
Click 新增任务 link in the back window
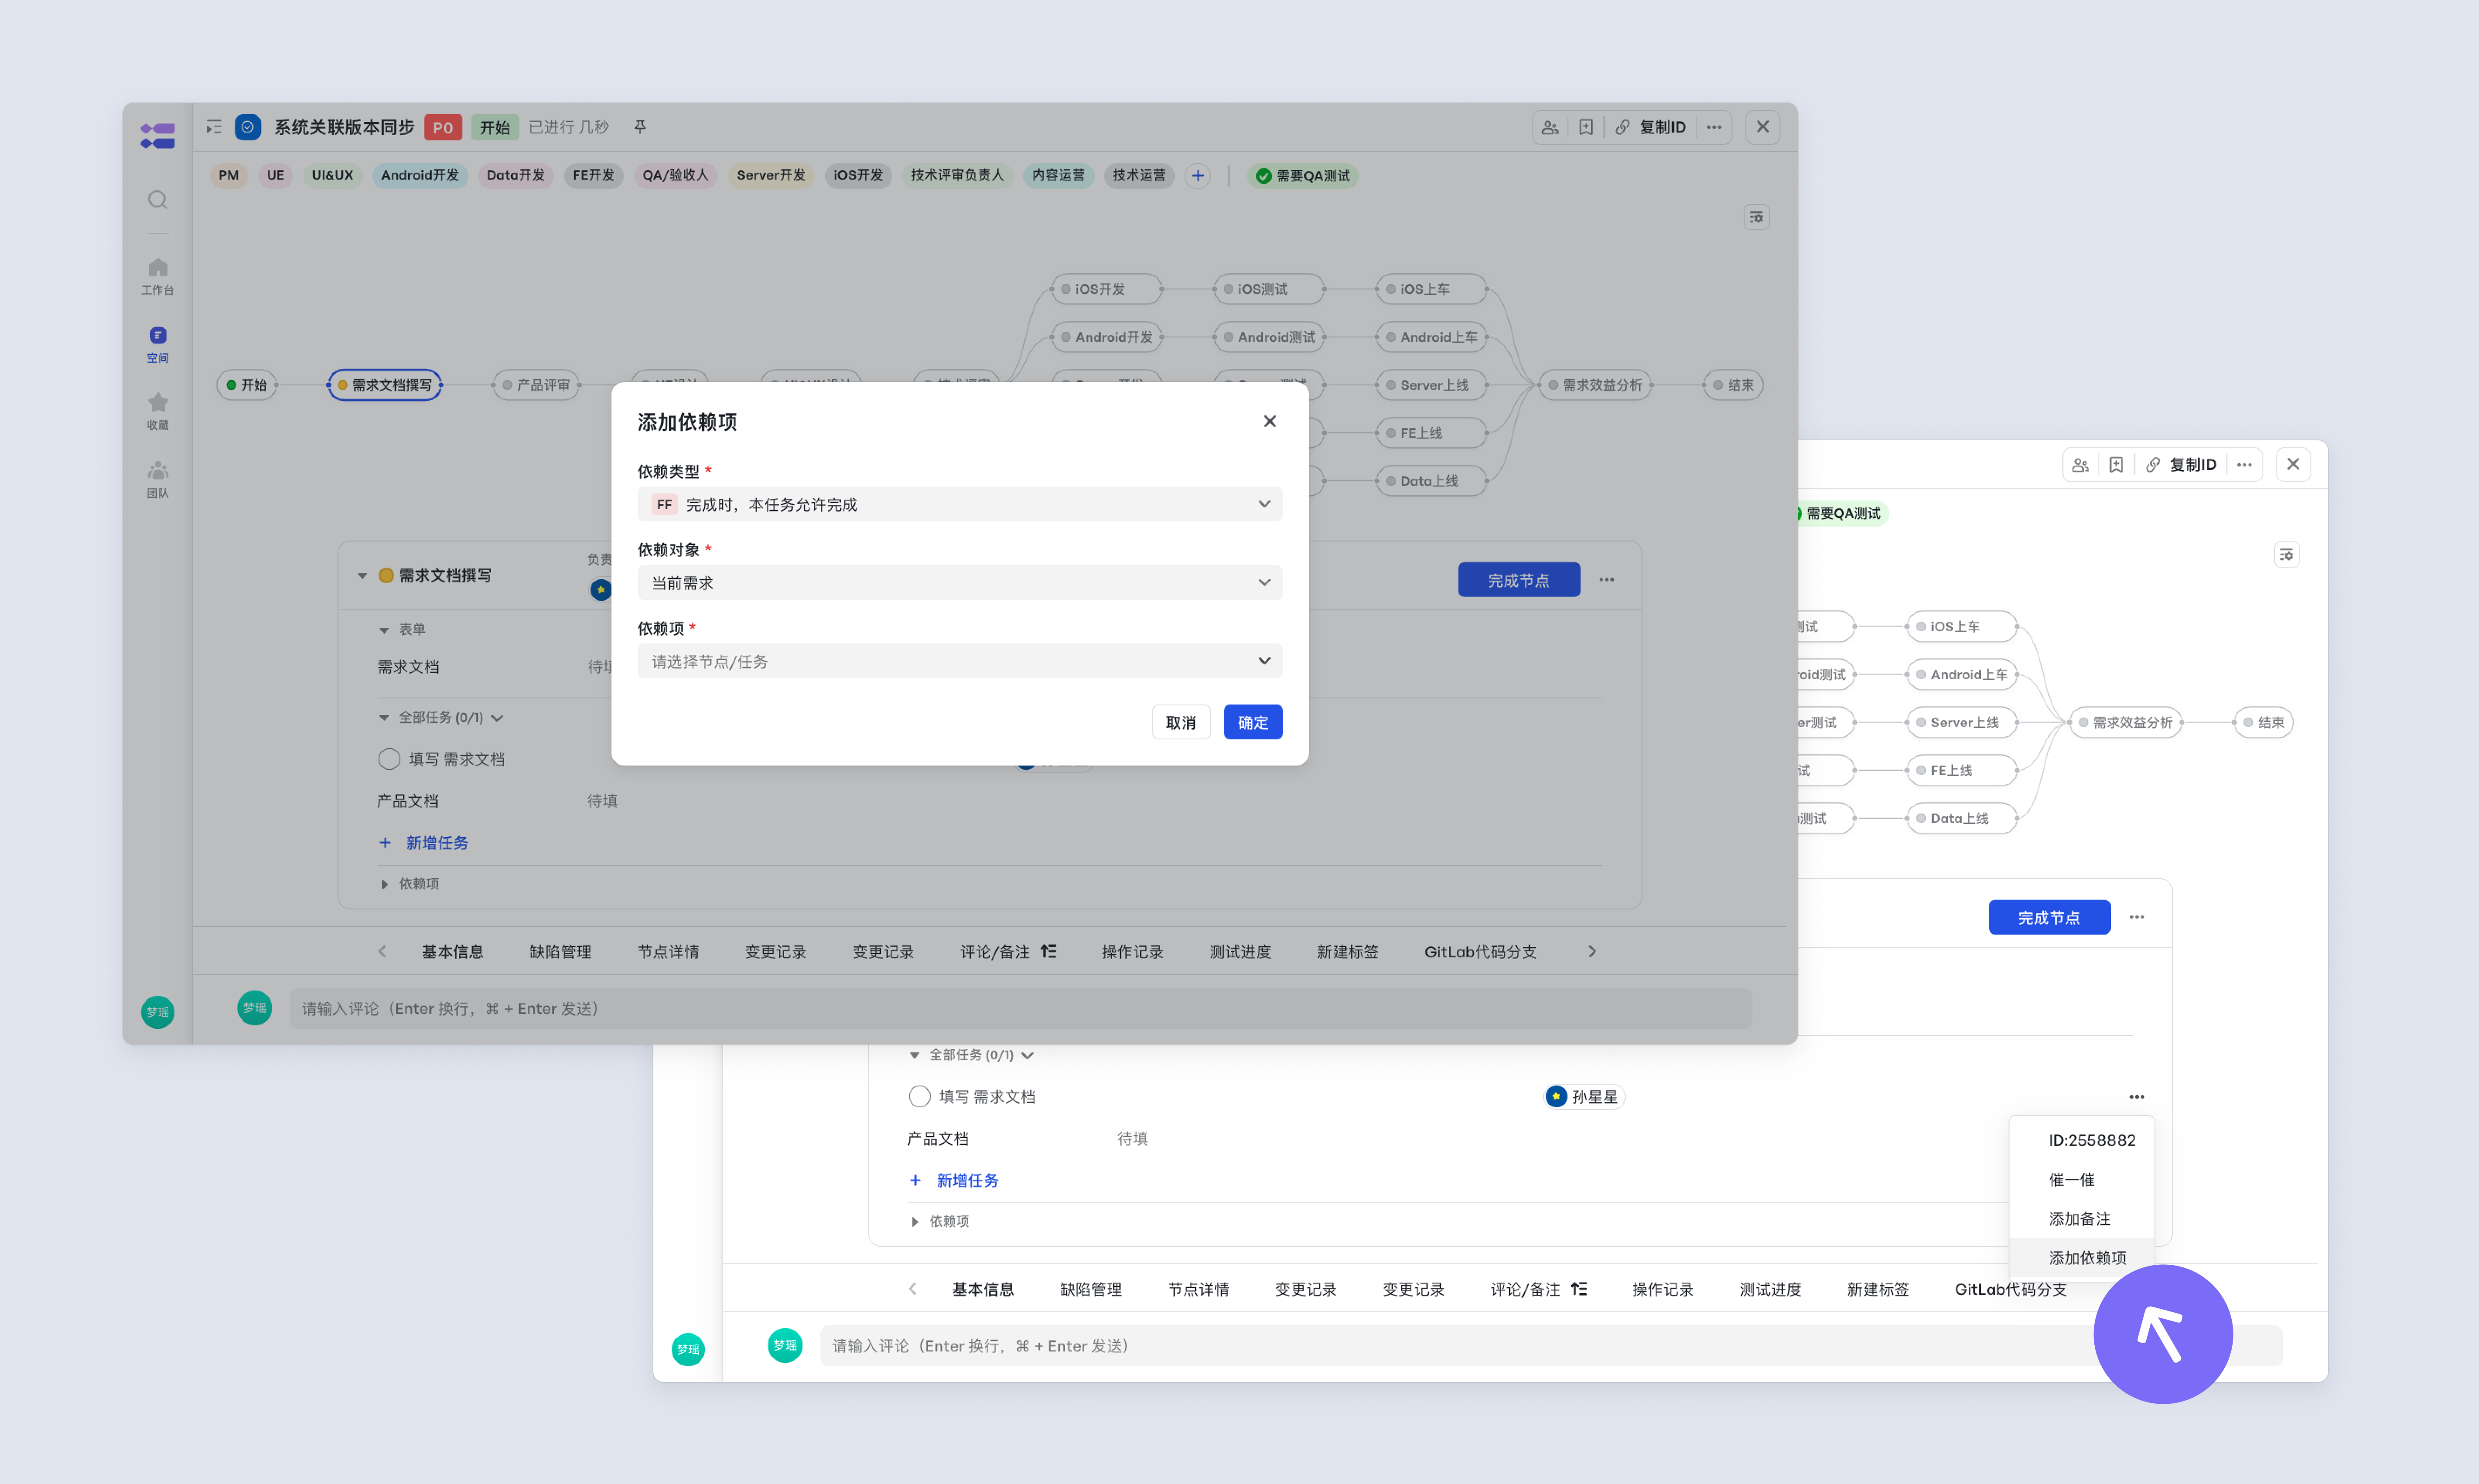tap(953, 1180)
